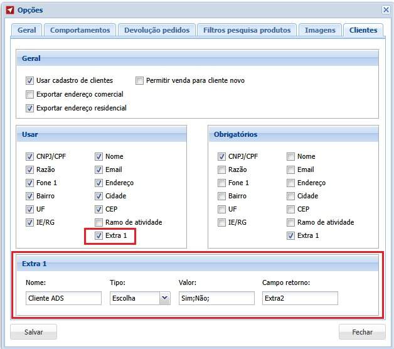Select the Escolha combo box
394x349 pixels.
pos(140,298)
